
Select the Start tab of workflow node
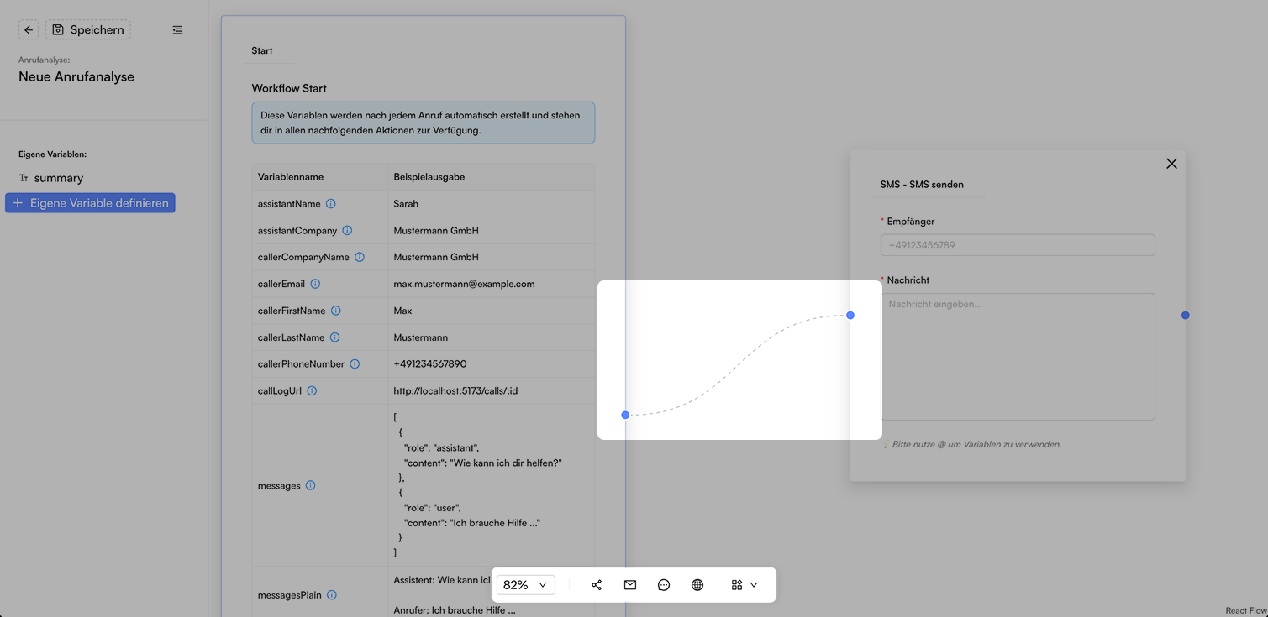(x=262, y=50)
